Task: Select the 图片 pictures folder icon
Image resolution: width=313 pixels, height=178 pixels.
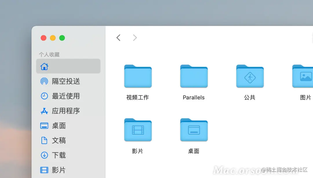Action: pyautogui.click(x=303, y=76)
